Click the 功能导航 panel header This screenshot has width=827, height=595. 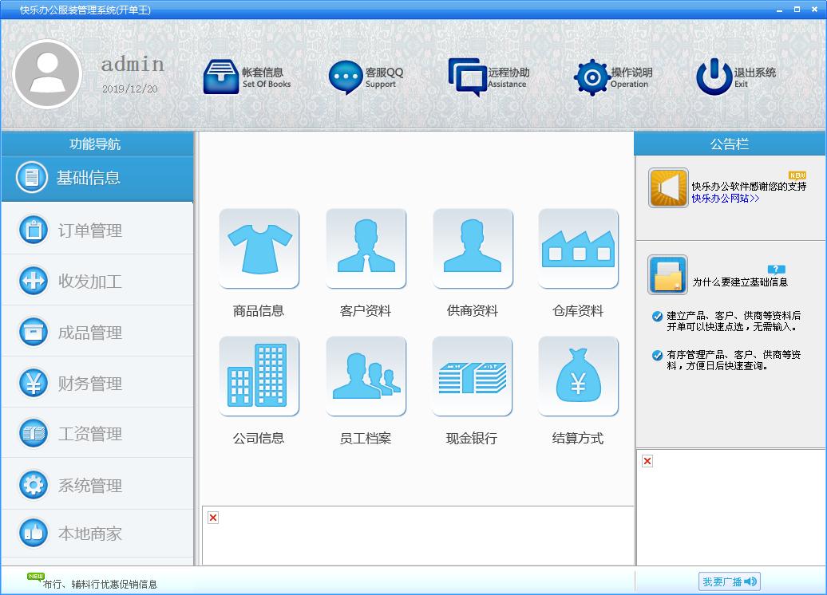(x=97, y=144)
